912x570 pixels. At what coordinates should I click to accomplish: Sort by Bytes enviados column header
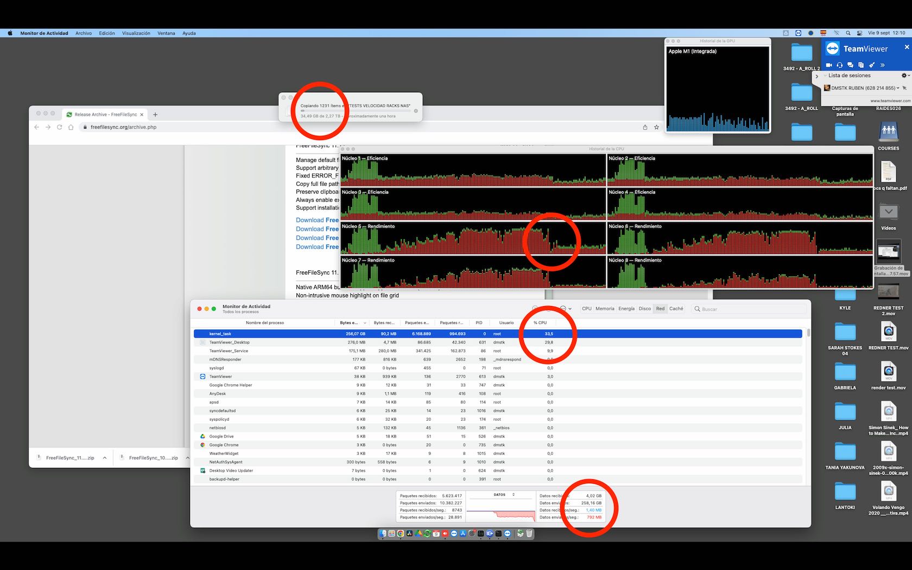(x=352, y=322)
